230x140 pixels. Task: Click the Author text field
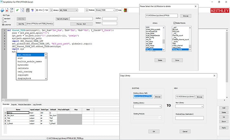(110, 19)
